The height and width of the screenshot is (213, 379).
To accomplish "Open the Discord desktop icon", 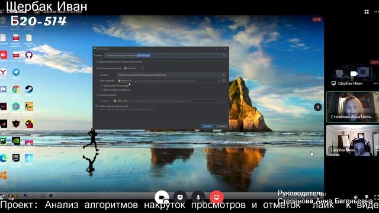I will click(x=3, y=89).
